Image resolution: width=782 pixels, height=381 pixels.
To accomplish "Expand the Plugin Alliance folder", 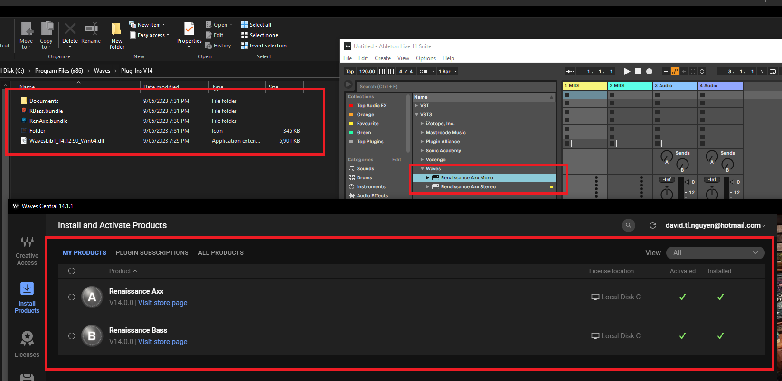I will [422, 142].
